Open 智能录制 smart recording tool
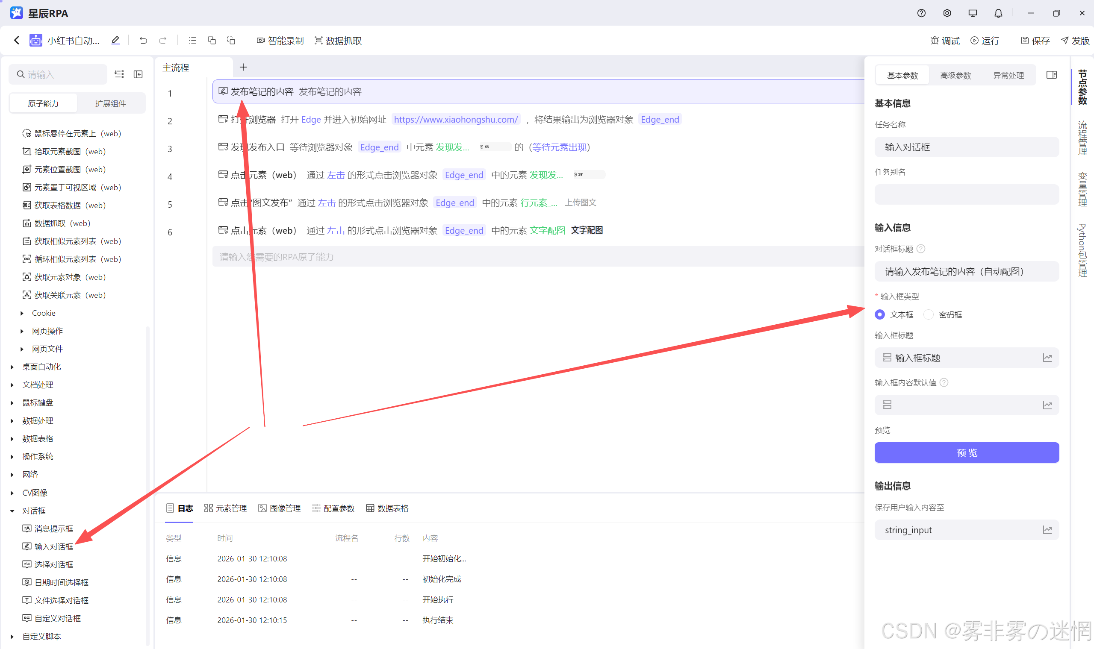This screenshot has width=1094, height=649. click(280, 41)
